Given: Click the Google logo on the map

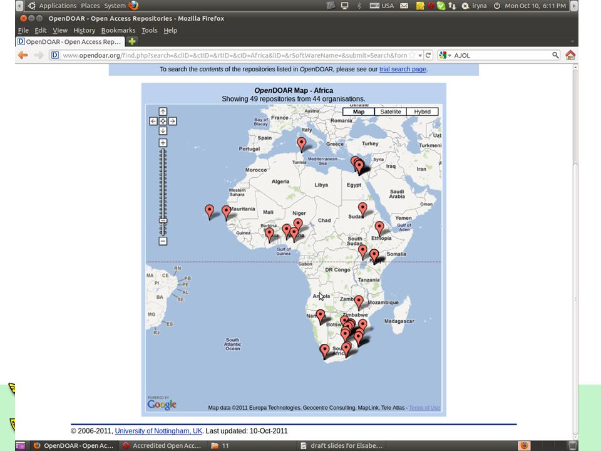Looking at the screenshot, I should [x=162, y=404].
